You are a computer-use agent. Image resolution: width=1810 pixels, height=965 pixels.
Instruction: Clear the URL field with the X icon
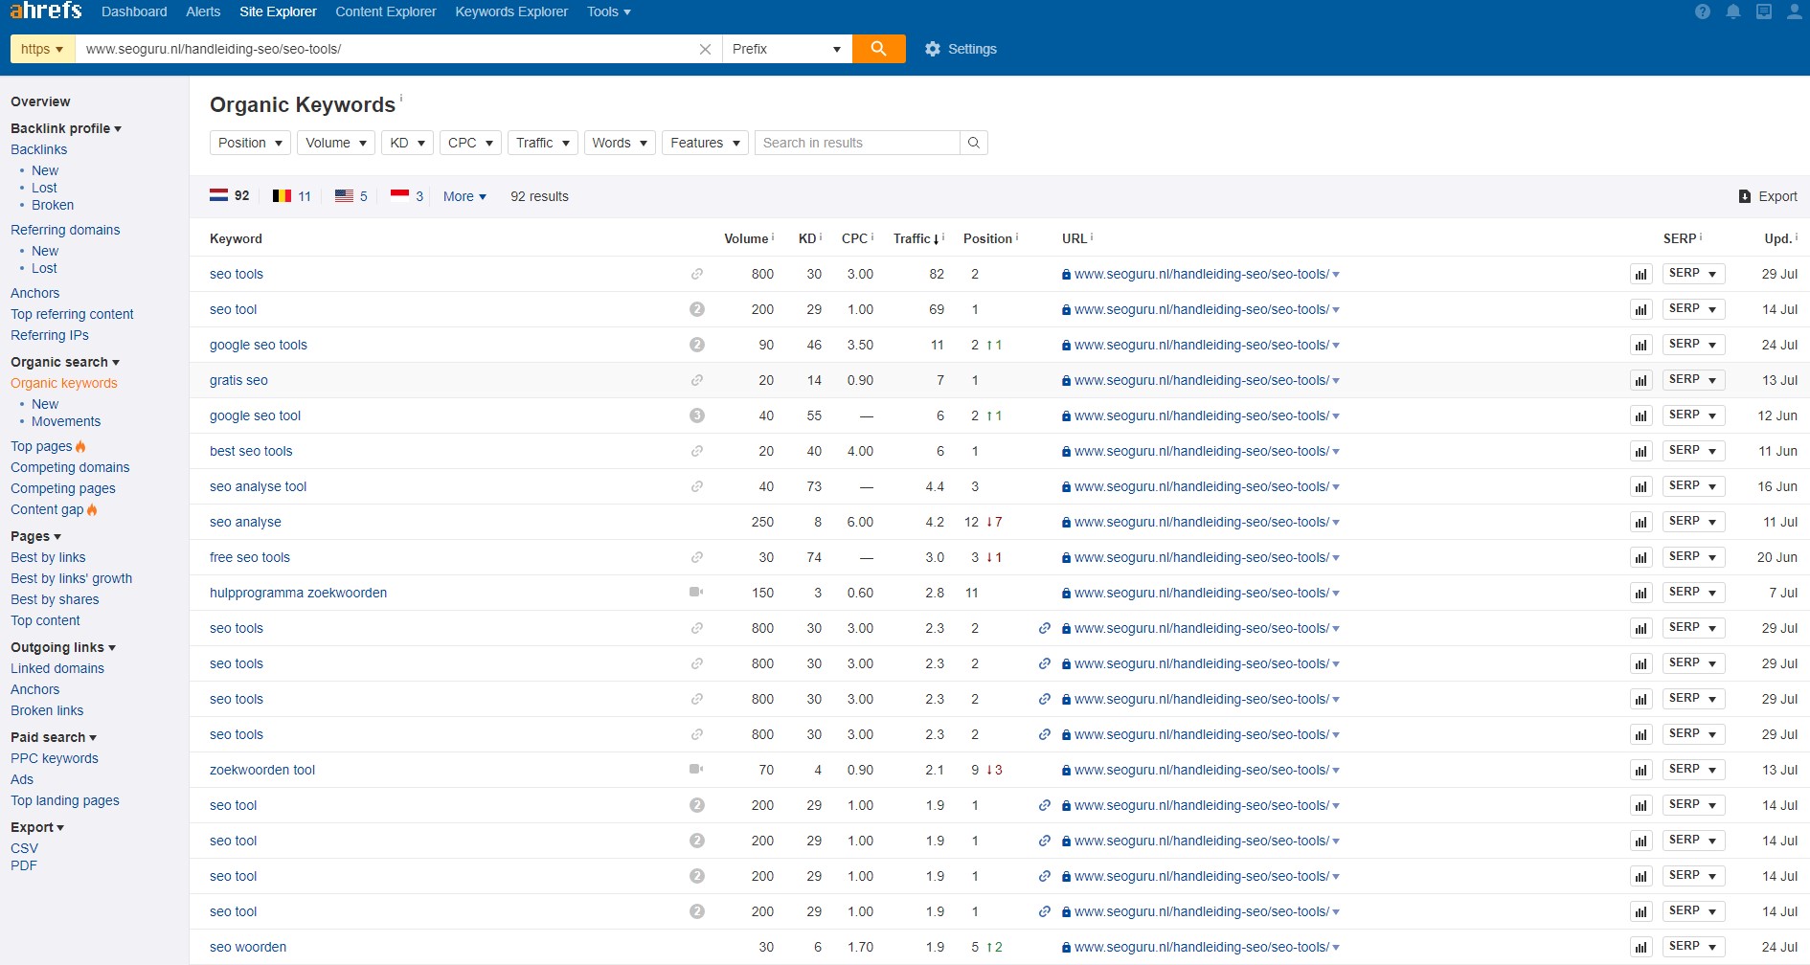point(705,49)
